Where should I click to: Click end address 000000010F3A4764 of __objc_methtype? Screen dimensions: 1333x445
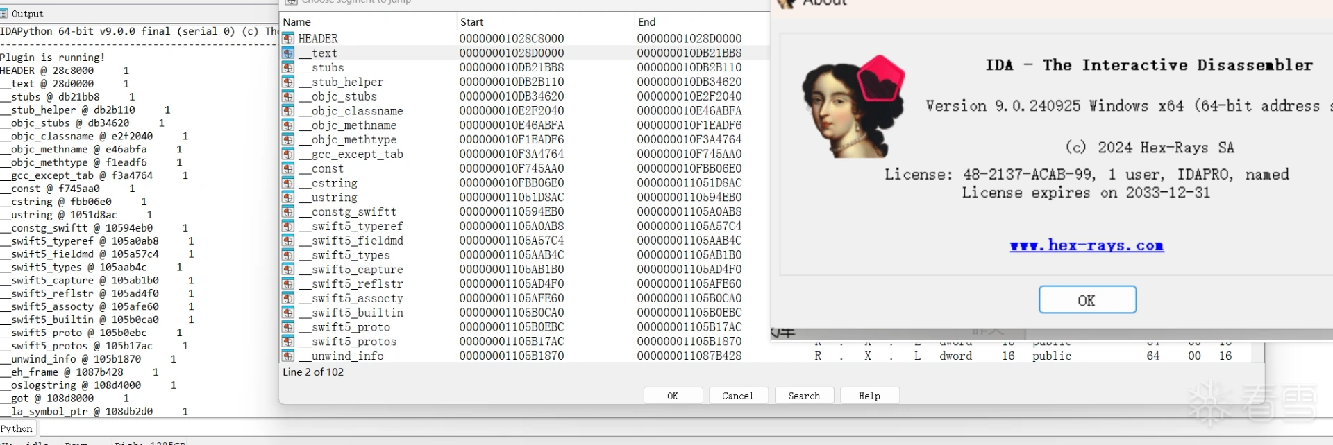pos(689,140)
